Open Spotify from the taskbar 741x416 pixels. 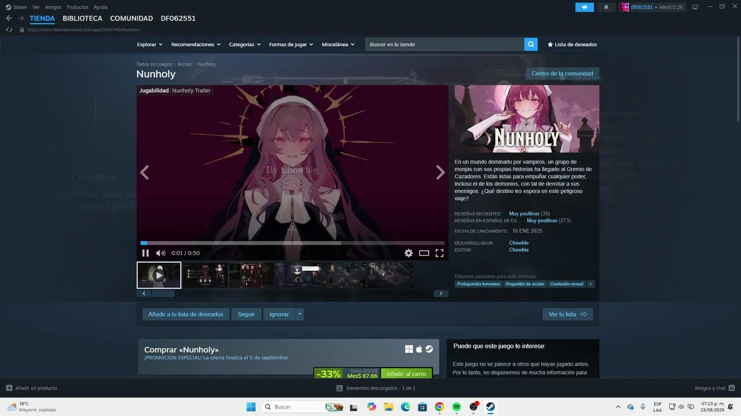point(456,407)
